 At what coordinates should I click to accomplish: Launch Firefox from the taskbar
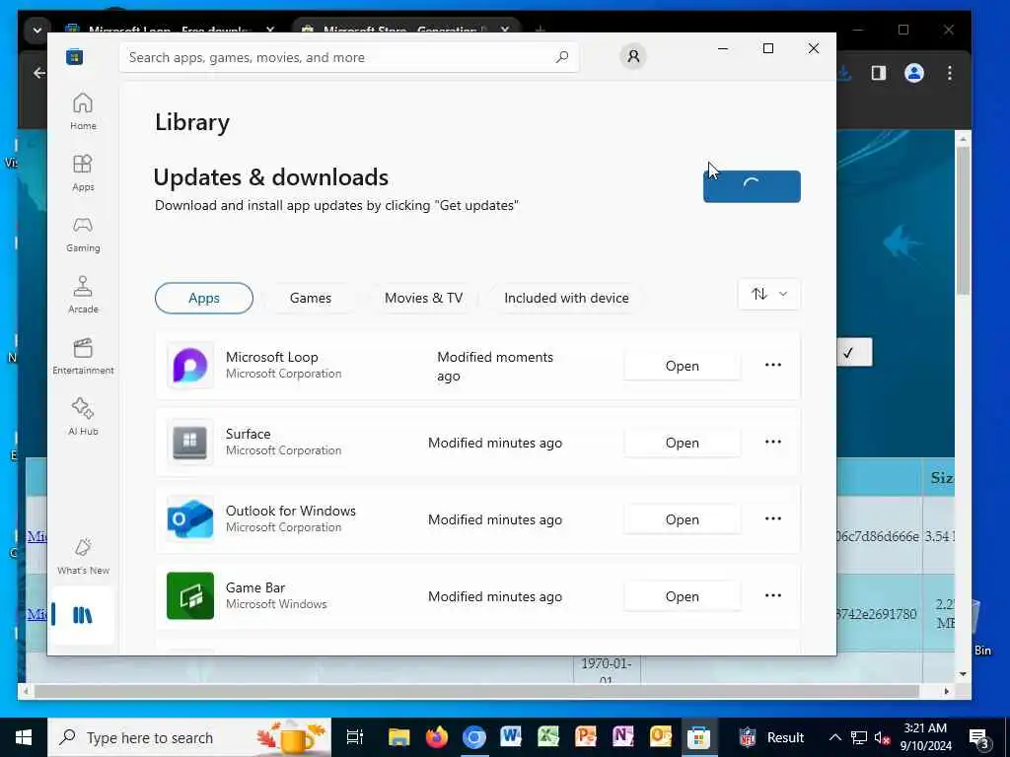437,737
